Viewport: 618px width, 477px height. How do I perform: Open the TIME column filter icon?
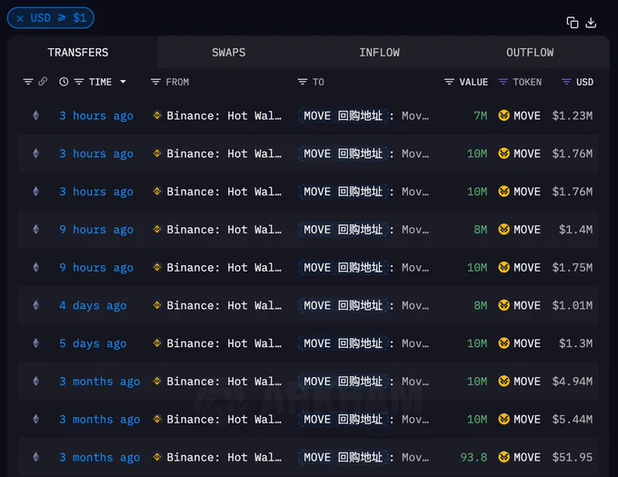point(79,82)
